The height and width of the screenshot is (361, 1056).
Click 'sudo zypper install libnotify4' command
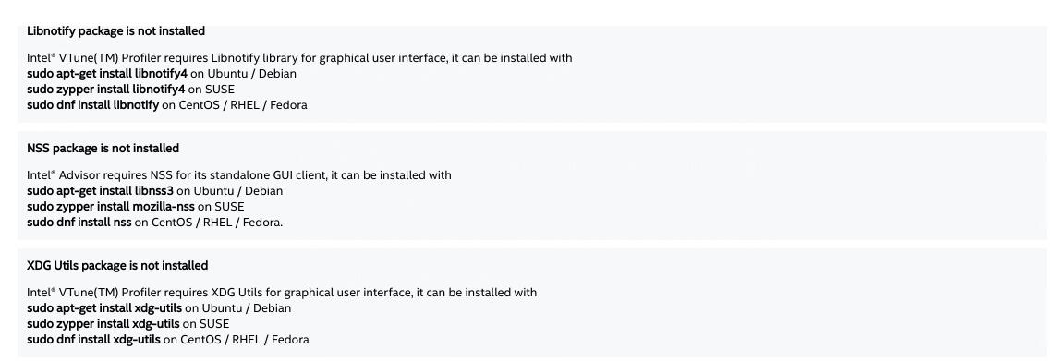click(105, 89)
